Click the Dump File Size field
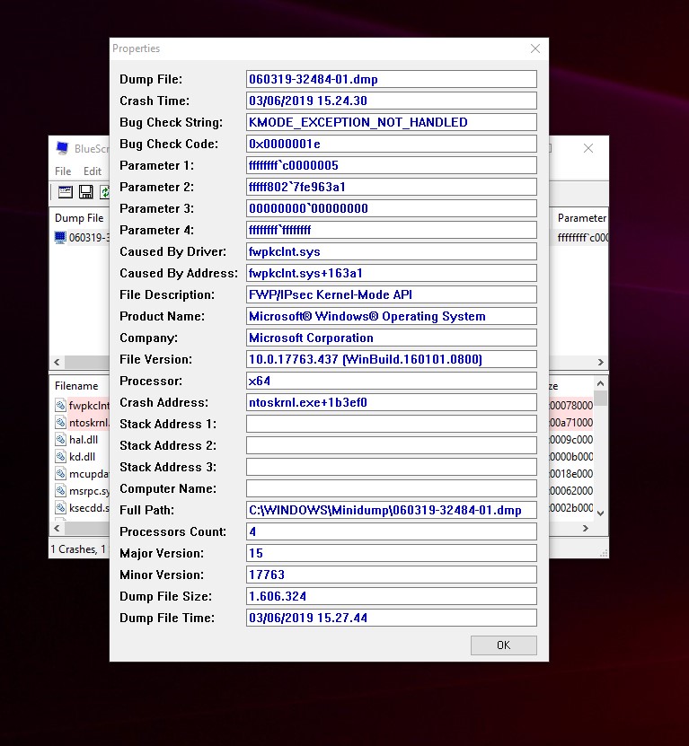689x746 pixels. point(392,596)
